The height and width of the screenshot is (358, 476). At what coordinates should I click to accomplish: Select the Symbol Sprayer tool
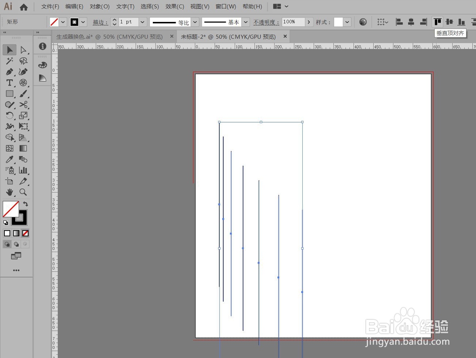coord(10,170)
